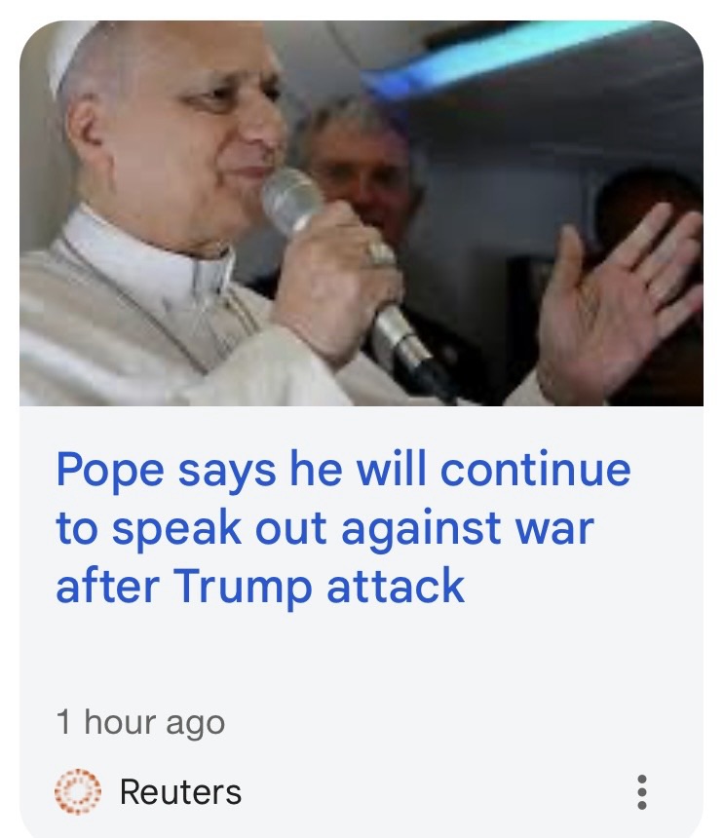Image resolution: width=724 pixels, height=838 pixels.
Task: Click the Reuters circular dotted logo
Action: click(x=78, y=791)
